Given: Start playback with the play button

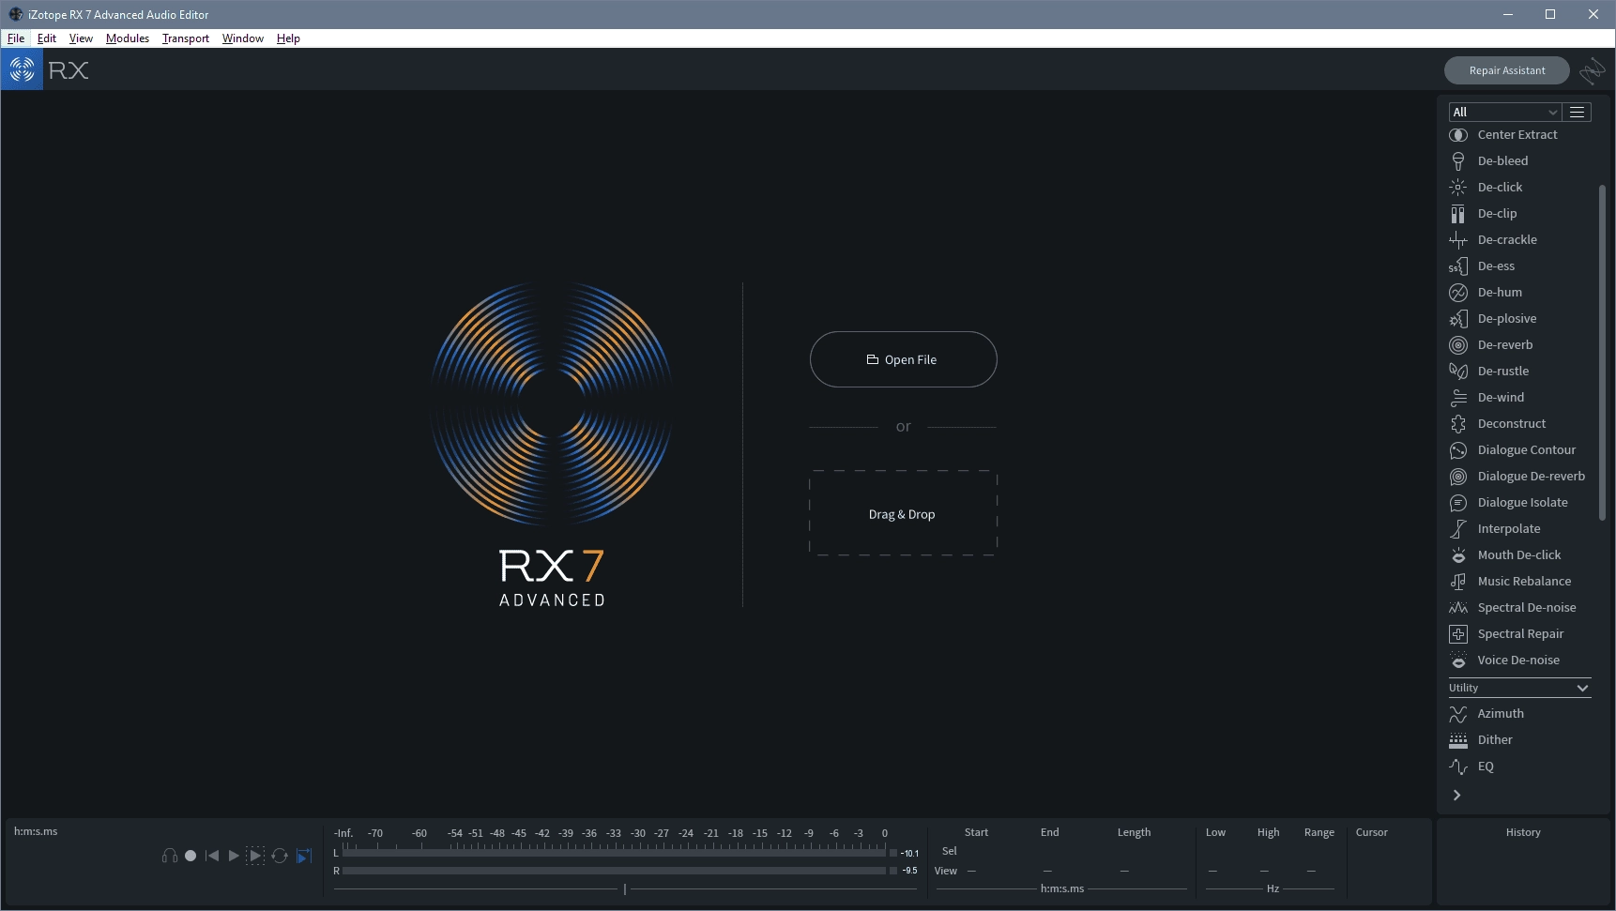Looking at the screenshot, I should [234, 856].
